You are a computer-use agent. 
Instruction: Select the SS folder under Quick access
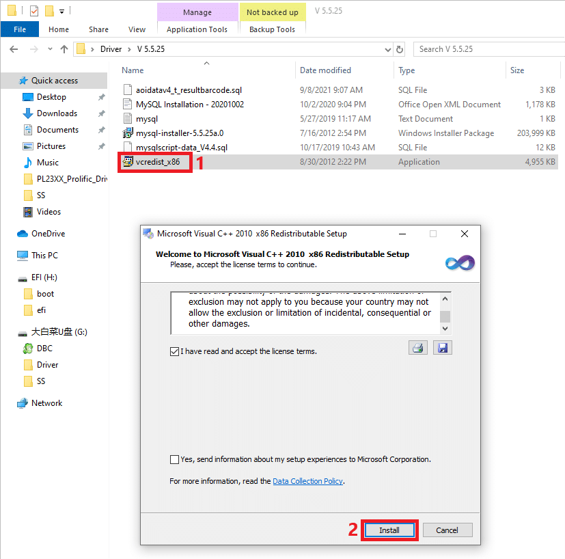point(35,195)
